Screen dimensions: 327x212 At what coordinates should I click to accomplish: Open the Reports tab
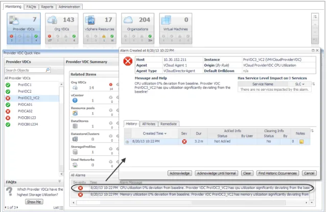pos(47,7)
